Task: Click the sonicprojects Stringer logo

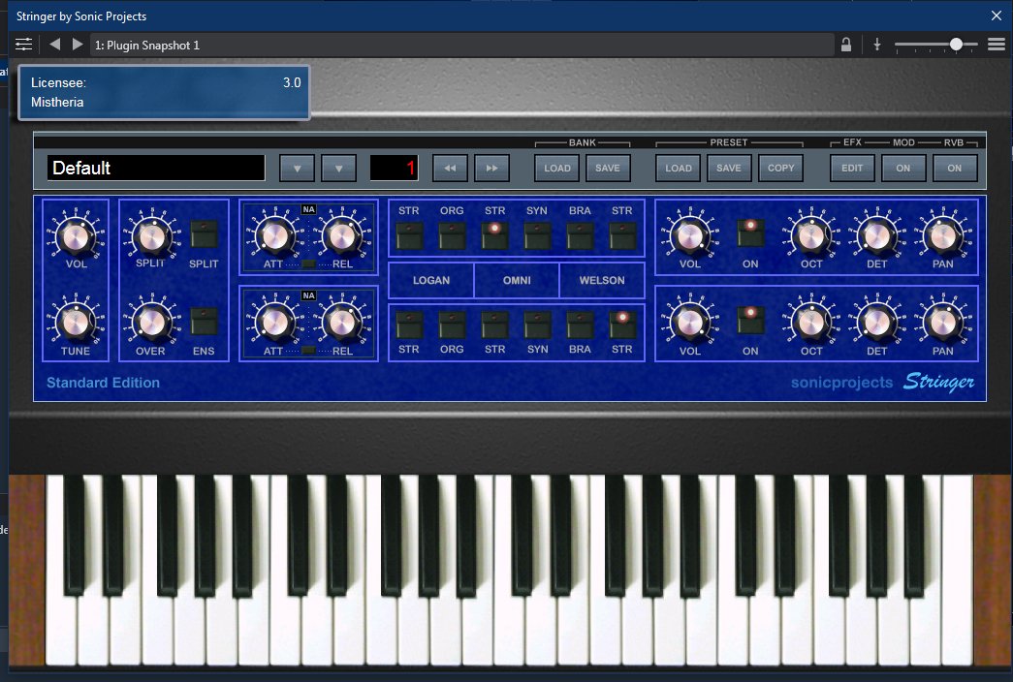Action: tap(882, 382)
